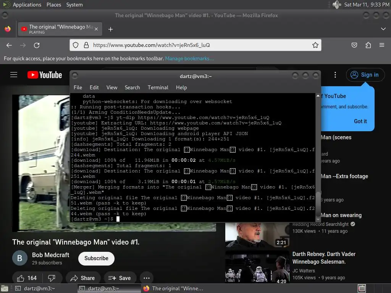The image size is (391, 293).
Task: Click the Firefox back arrow
Action: click(x=9, y=45)
